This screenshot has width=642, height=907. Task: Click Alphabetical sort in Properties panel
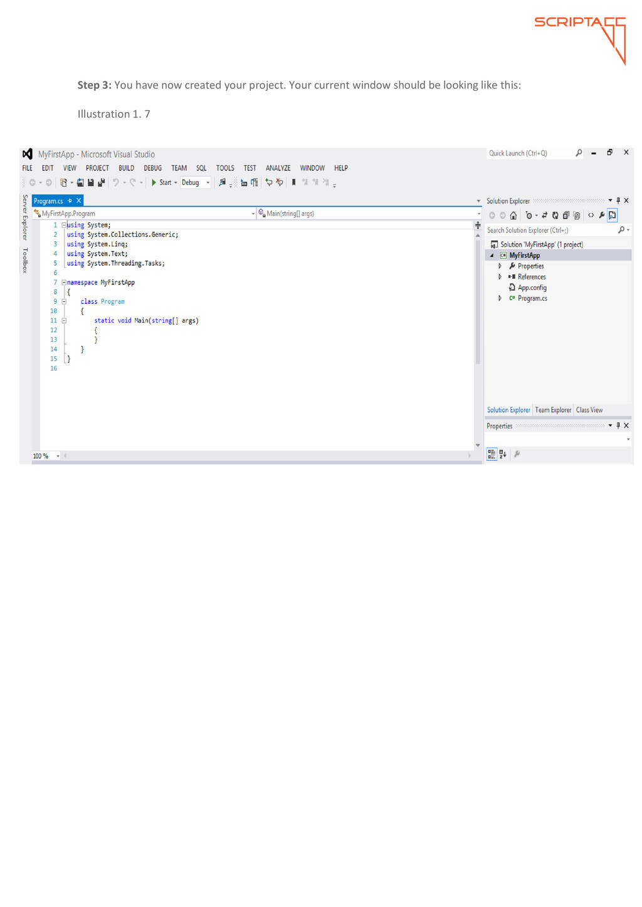click(x=503, y=454)
